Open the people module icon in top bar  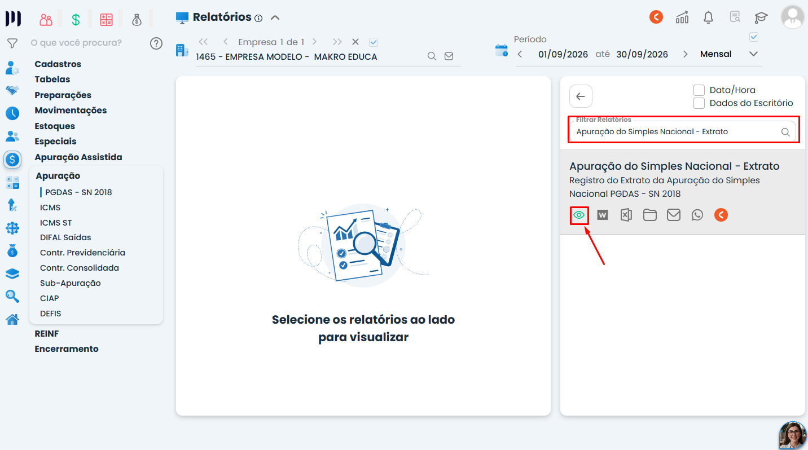tap(46, 20)
